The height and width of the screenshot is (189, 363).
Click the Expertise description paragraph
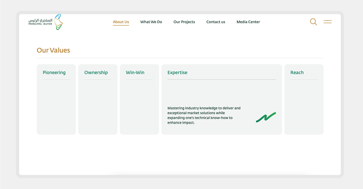pyautogui.click(x=204, y=115)
